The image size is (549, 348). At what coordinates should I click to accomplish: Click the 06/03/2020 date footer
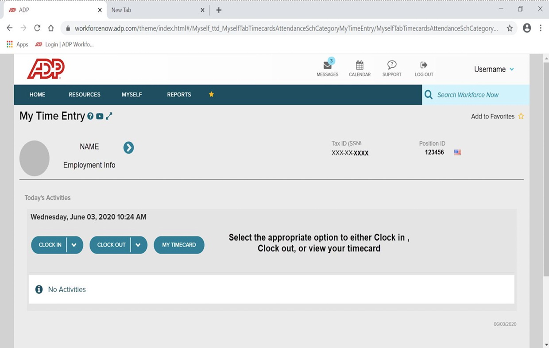coord(505,324)
